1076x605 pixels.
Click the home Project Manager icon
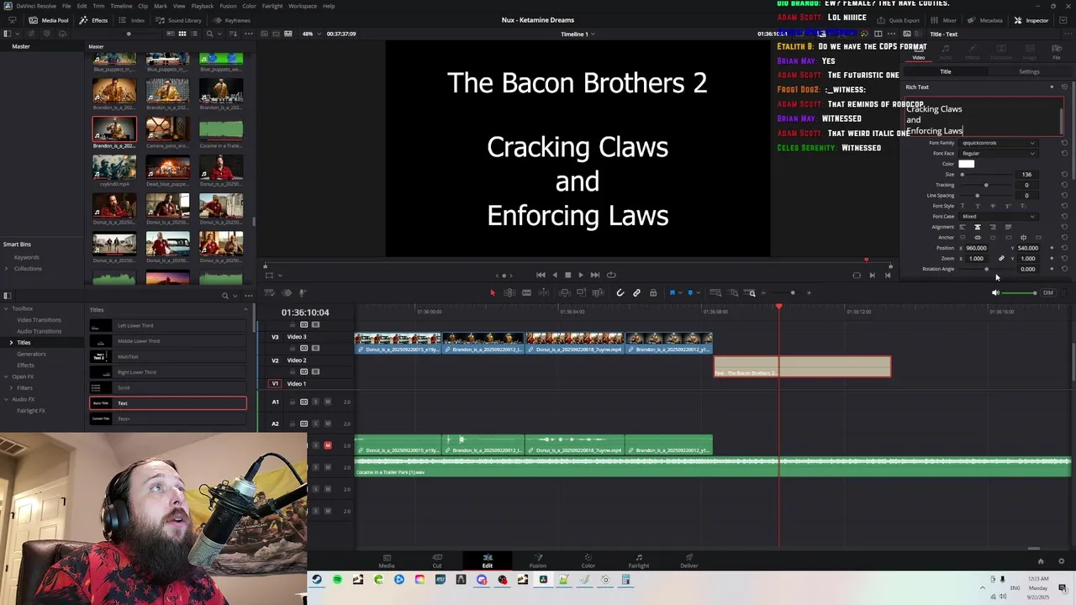click(x=1041, y=561)
